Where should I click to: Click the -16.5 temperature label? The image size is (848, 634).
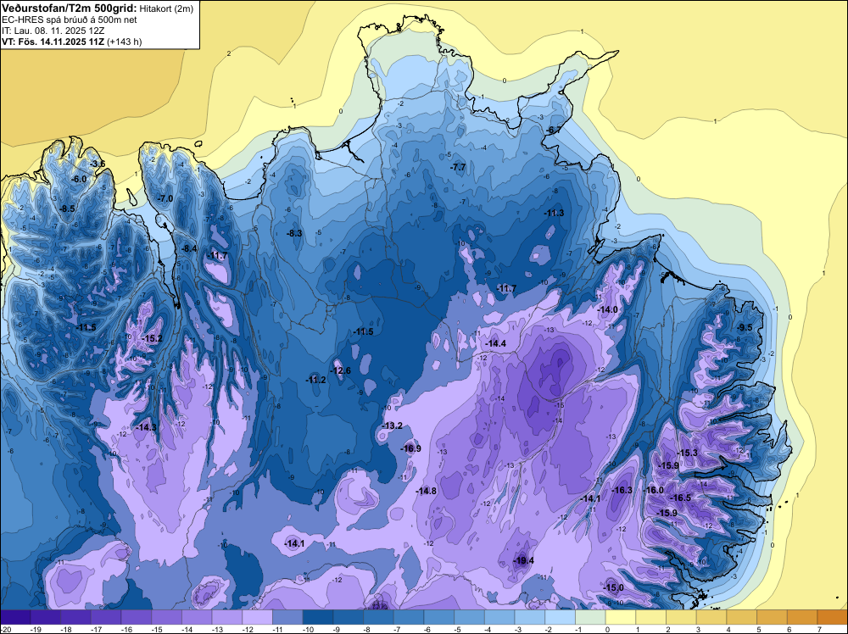click(x=680, y=498)
